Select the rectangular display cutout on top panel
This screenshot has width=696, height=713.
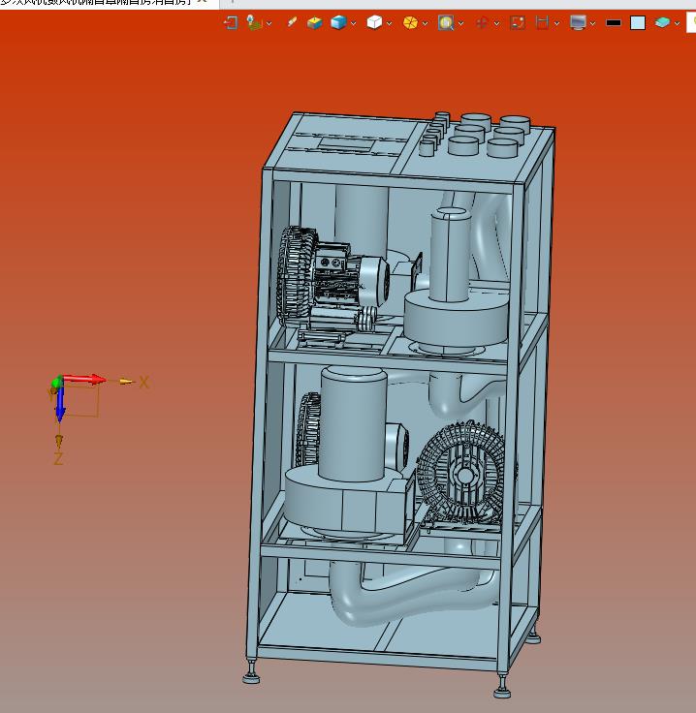point(347,145)
